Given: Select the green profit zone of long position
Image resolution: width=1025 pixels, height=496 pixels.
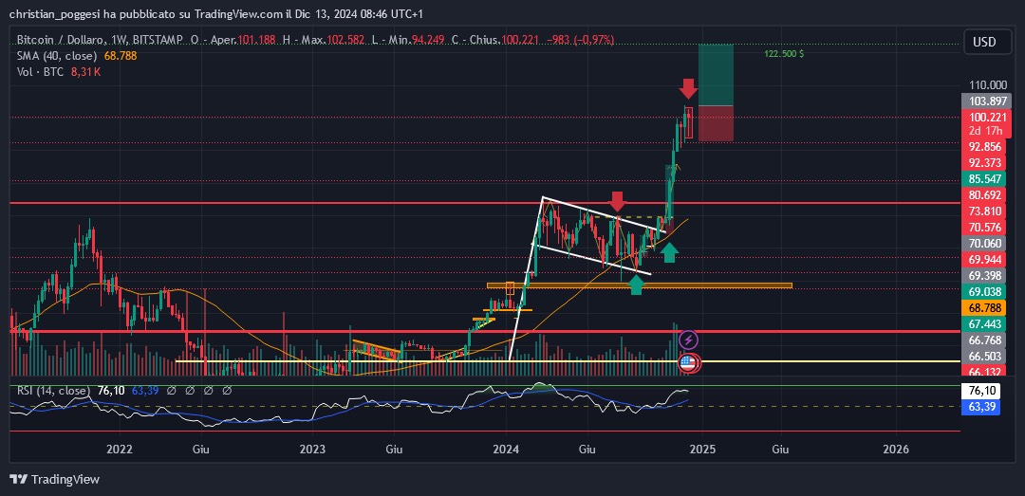Looking at the screenshot, I should click(x=716, y=75).
